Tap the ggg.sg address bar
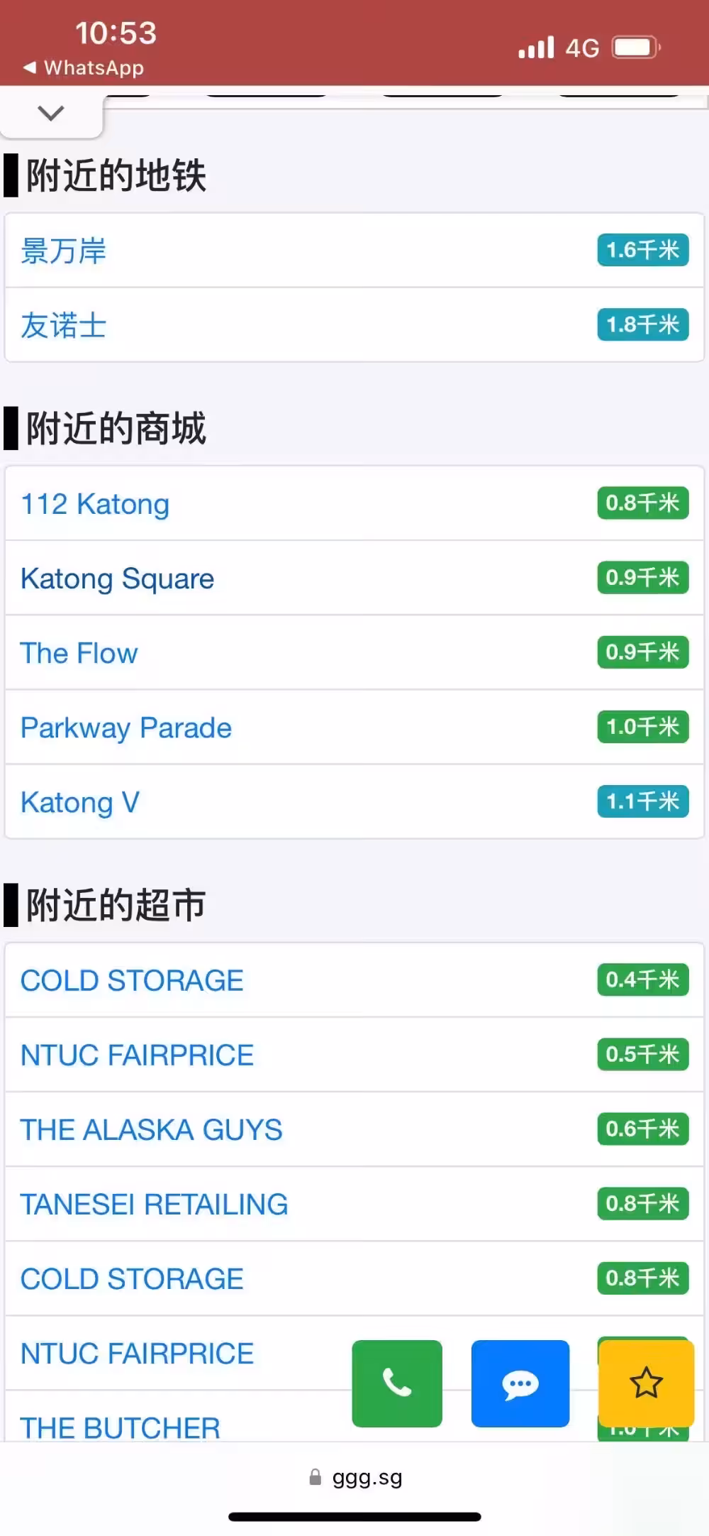709x1536 pixels. [x=367, y=1477]
